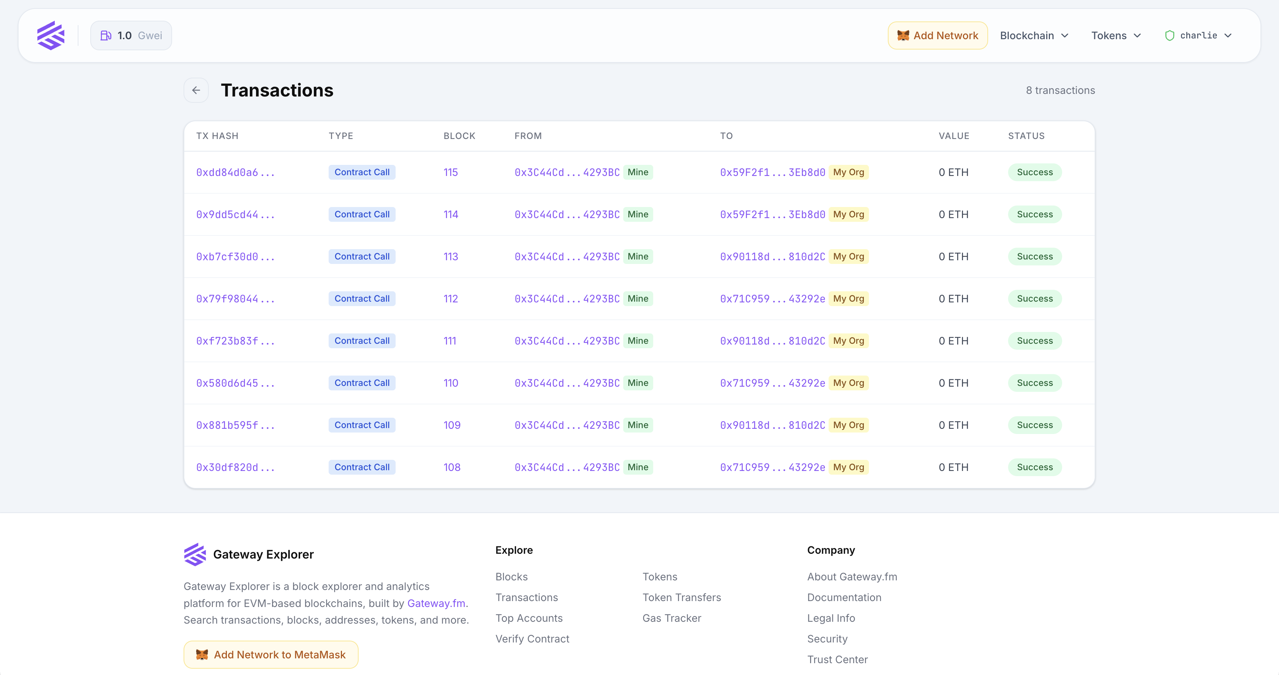Click the My Org badge in the first row
The height and width of the screenshot is (675, 1279).
click(849, 172)
